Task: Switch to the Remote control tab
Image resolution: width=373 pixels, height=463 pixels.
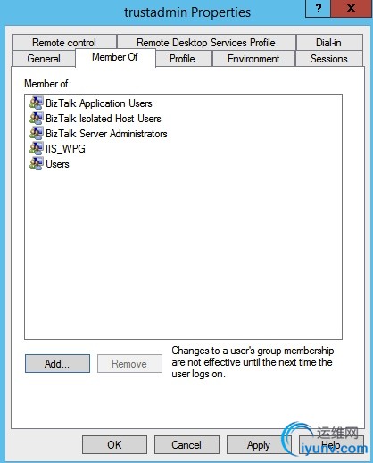Action: pyautogui.click(x=64, y=43)
